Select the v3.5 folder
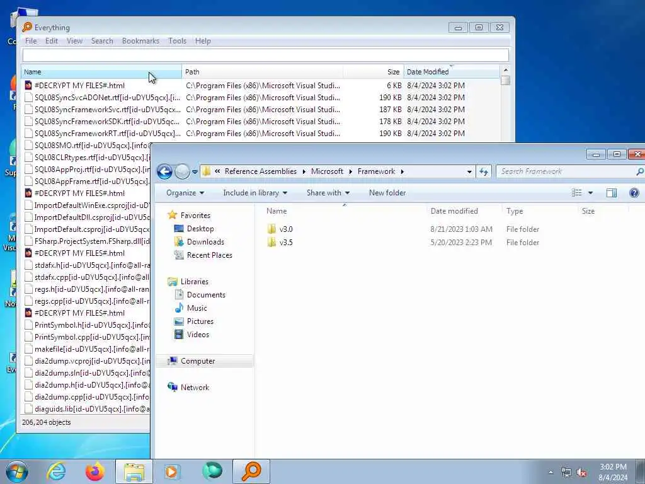645x484 pixels. (x=286, y=243)
